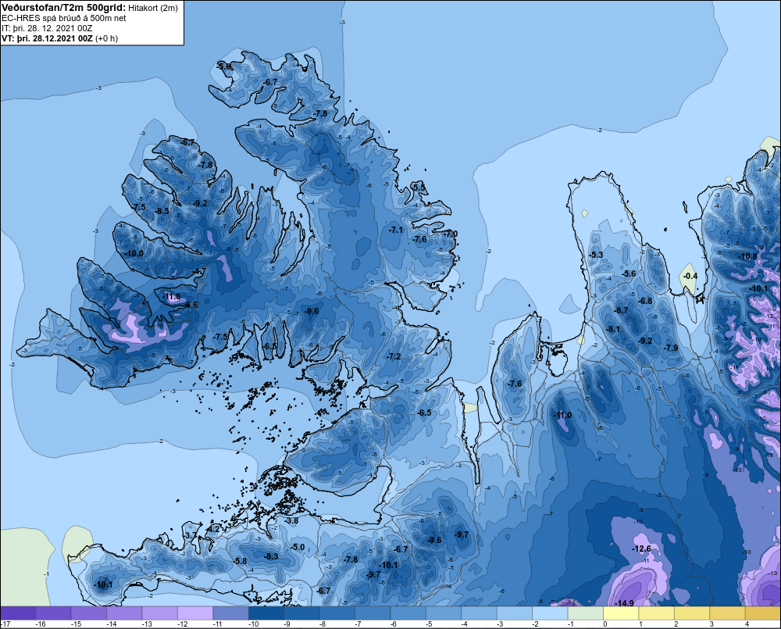This screenshot has height=629, width=781.
Task: Click the legend swatch between -8 and -7
Action: pyautogui.click(x=337, y=613)
